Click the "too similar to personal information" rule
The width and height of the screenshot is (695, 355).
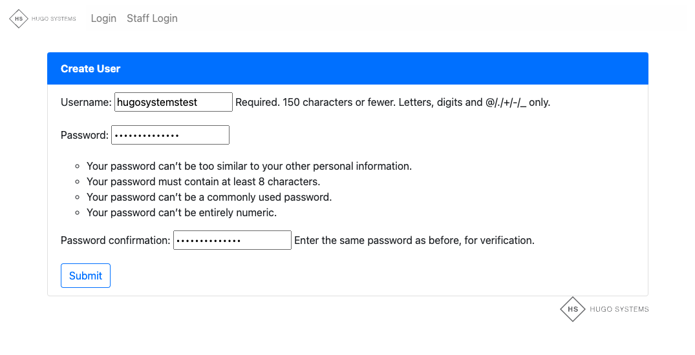[x=249, y=166]
